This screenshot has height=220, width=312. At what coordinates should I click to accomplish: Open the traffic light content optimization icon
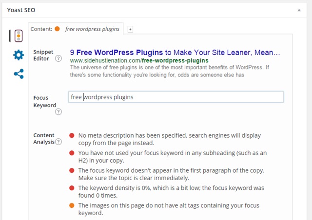pos(19,36)
